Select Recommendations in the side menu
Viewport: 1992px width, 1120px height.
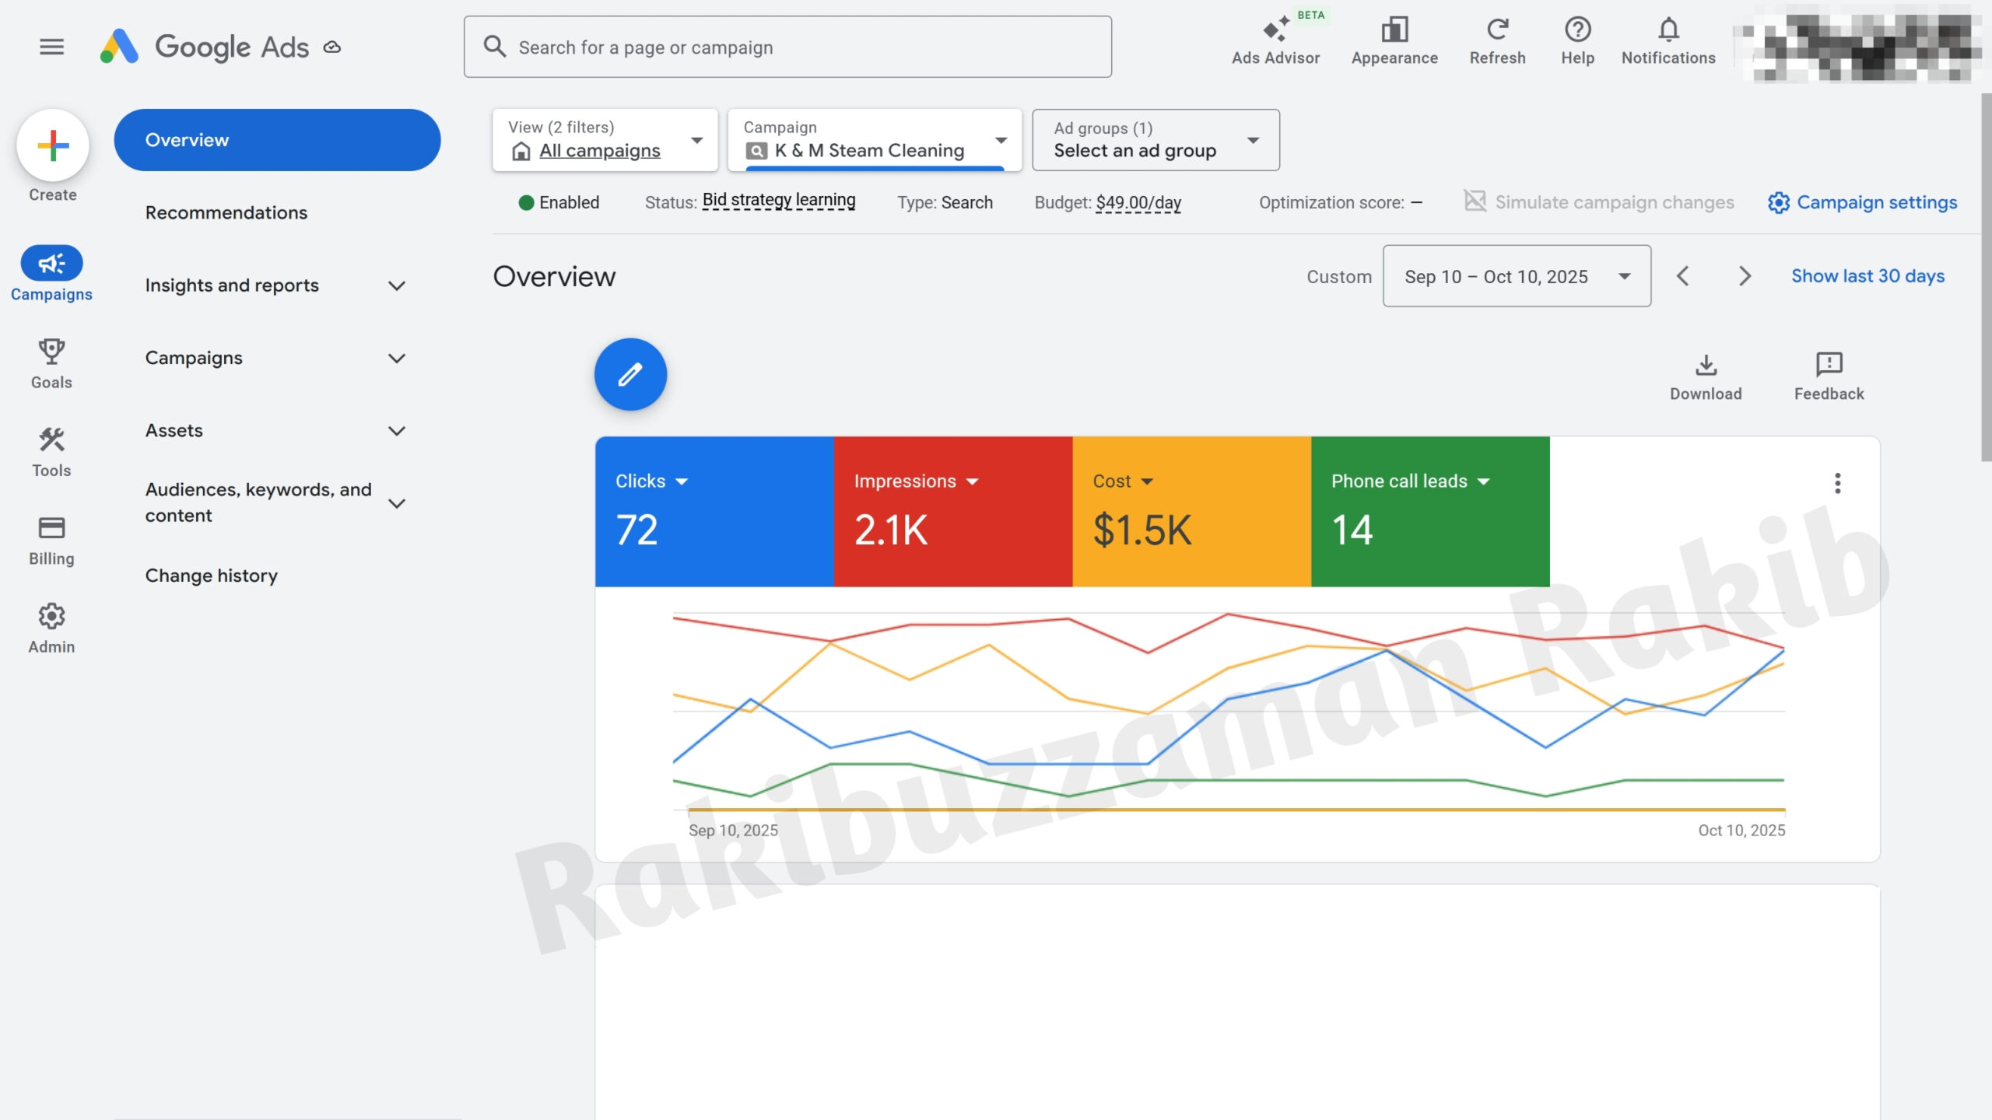pos(226,212)
